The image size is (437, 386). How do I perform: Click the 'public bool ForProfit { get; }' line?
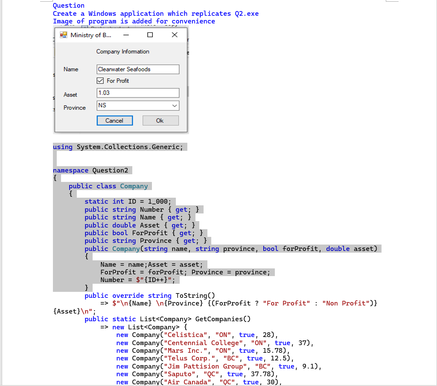point(144,233)
